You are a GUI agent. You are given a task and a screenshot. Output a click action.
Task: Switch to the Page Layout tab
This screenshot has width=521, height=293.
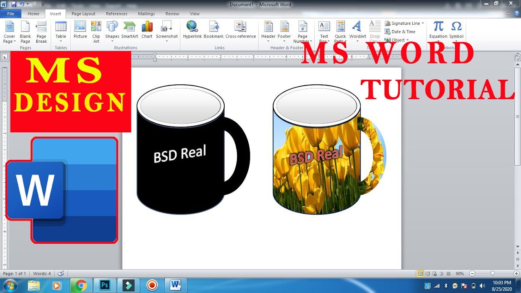tap(83, 13)
